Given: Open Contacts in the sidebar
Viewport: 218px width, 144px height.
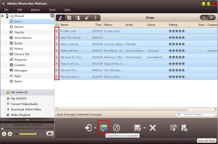Looking at the screenshot, I should (x=20, y=65).
